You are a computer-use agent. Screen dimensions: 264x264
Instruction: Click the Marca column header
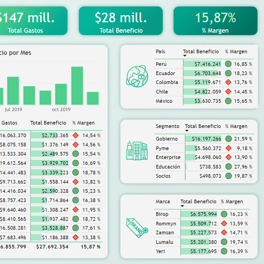click(x=163, y=202)
